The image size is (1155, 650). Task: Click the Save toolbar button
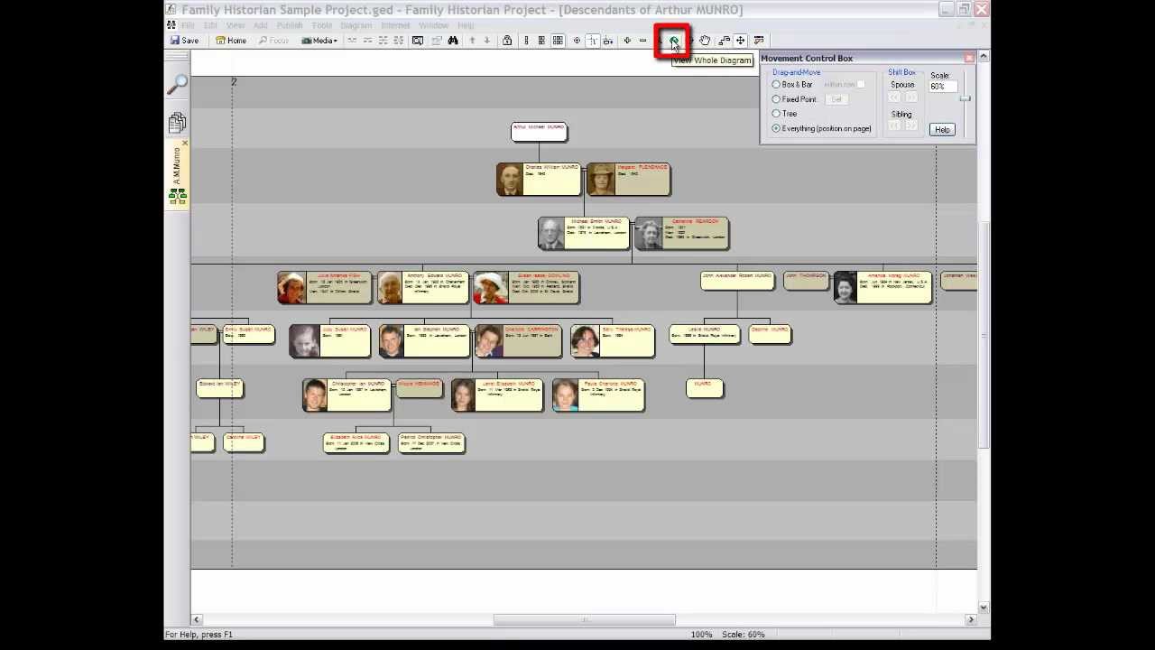pyautogui.click(x=184, y=41)
